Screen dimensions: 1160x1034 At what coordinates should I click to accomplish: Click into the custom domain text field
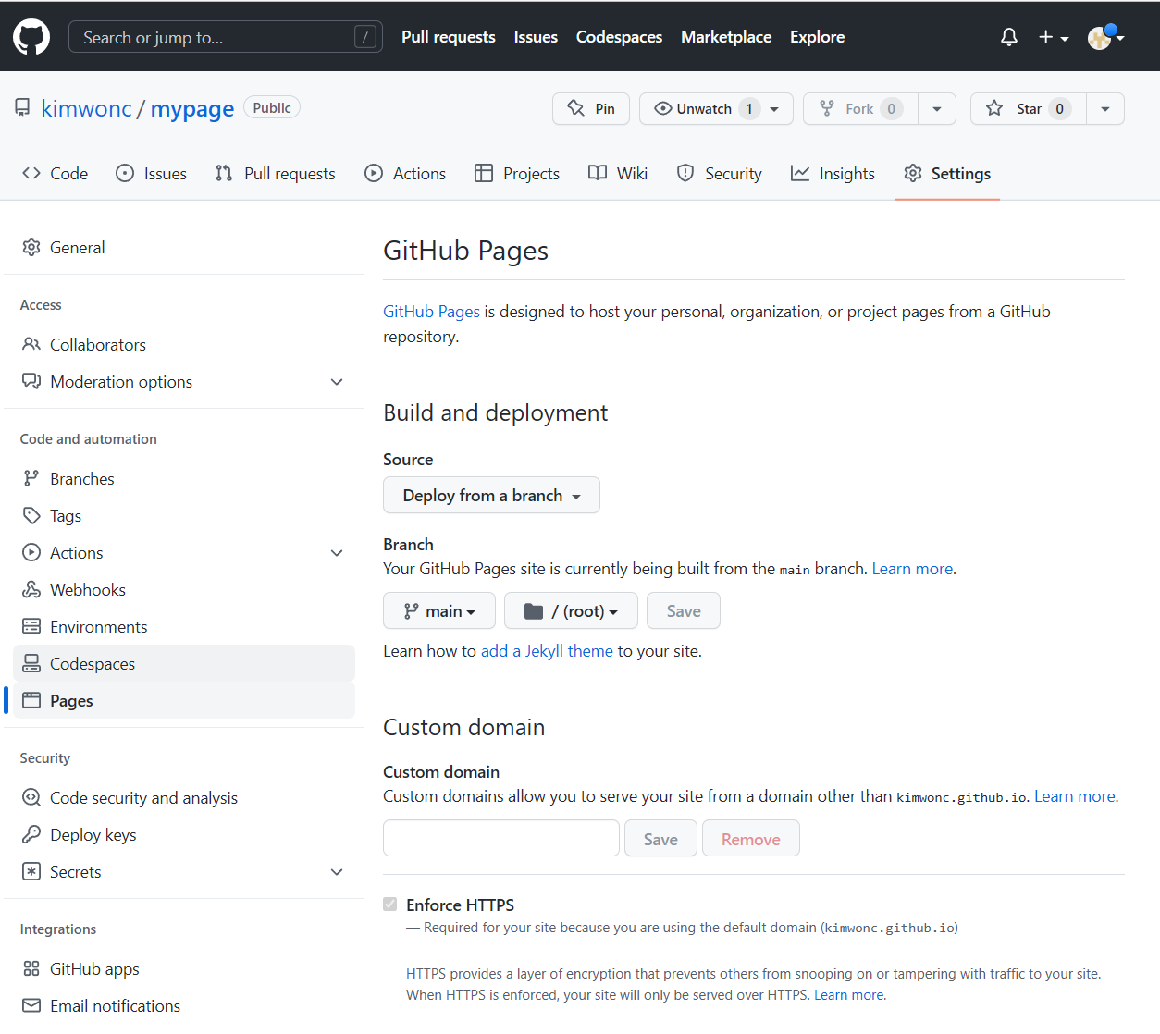pos(501,838)
